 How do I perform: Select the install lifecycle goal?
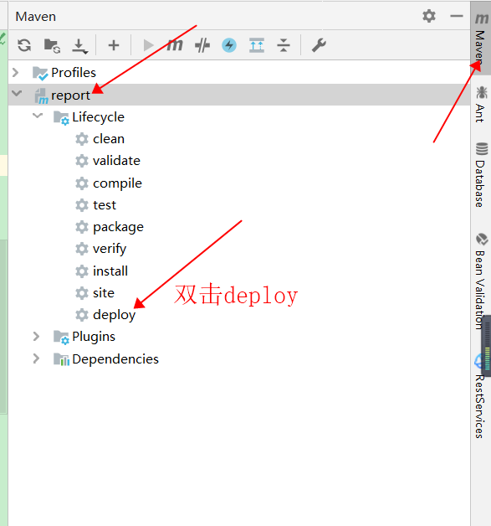coord(110,271)
